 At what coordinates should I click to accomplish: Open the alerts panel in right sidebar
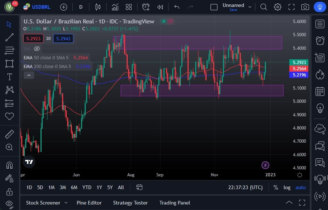point(320,41)
